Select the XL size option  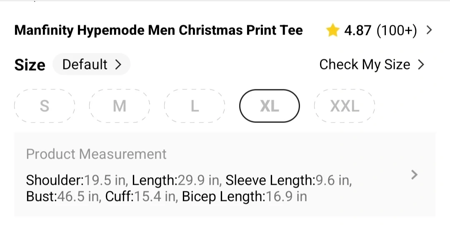(269, 106)
